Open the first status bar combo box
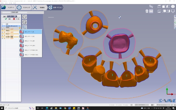The width and height of the screenshot is (176, 110). [x=142, y=105]
